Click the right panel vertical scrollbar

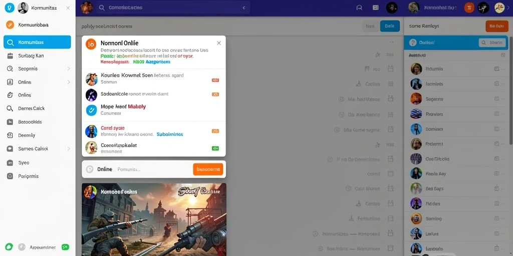511,90
